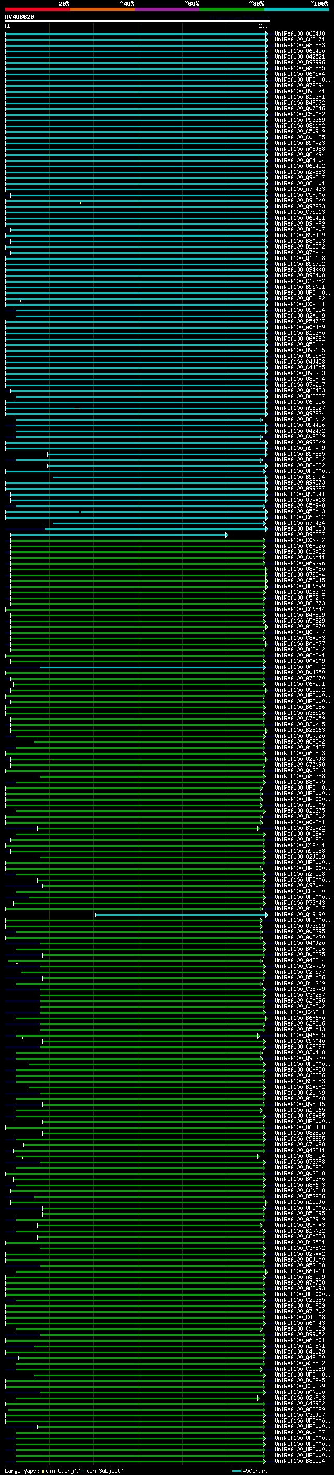Viewport: 334px width, 1475px height.
Task: Select hit label UniRef100_Q9AR41
Action: click(300, 494)
